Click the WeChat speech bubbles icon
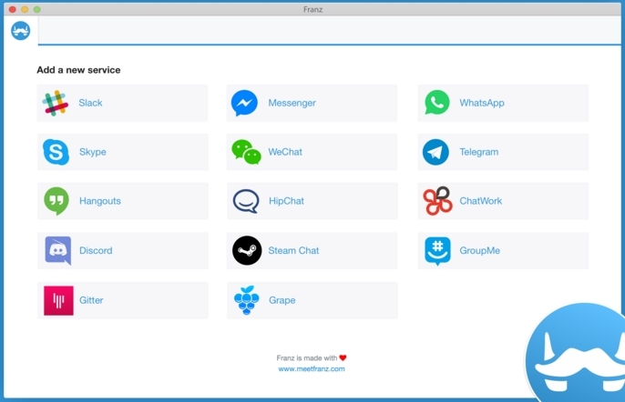 tap(246, 152)
